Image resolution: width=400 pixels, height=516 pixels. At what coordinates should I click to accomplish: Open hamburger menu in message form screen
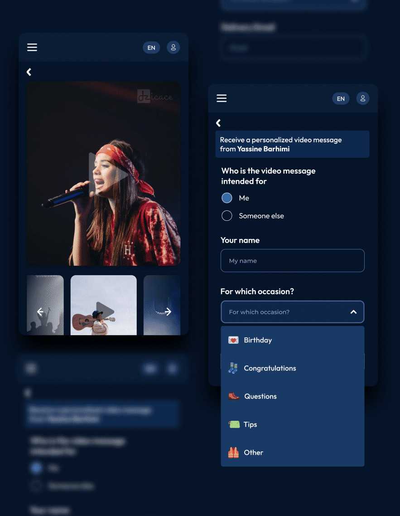[222, 98]
